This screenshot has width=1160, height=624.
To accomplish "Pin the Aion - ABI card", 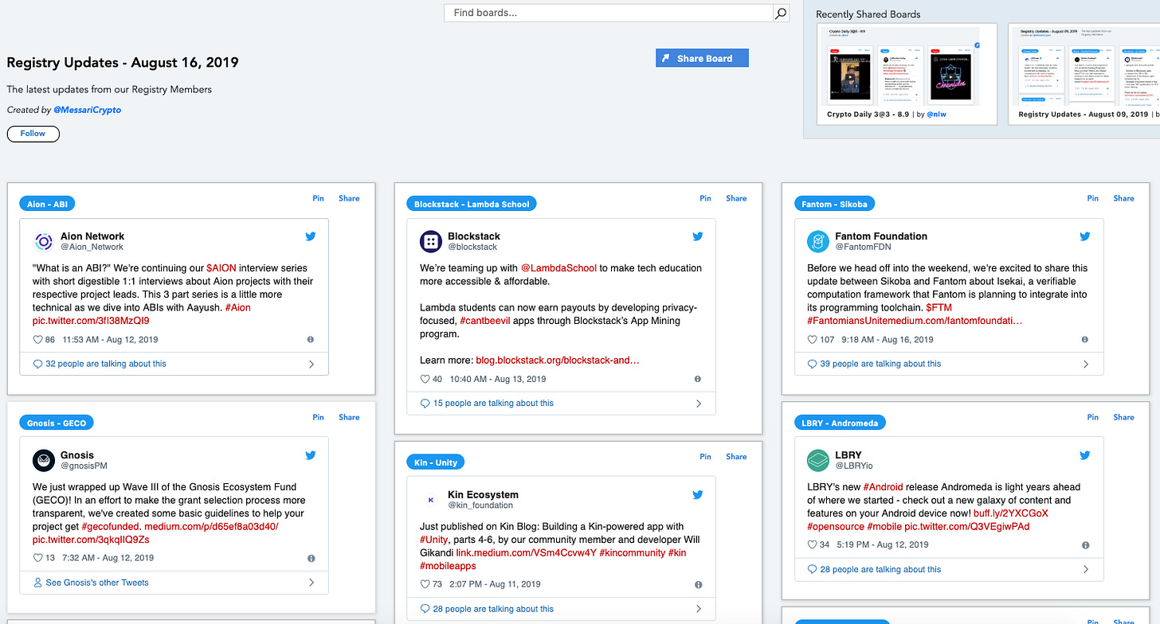I will pyautogui.click(x=318, y=198).
